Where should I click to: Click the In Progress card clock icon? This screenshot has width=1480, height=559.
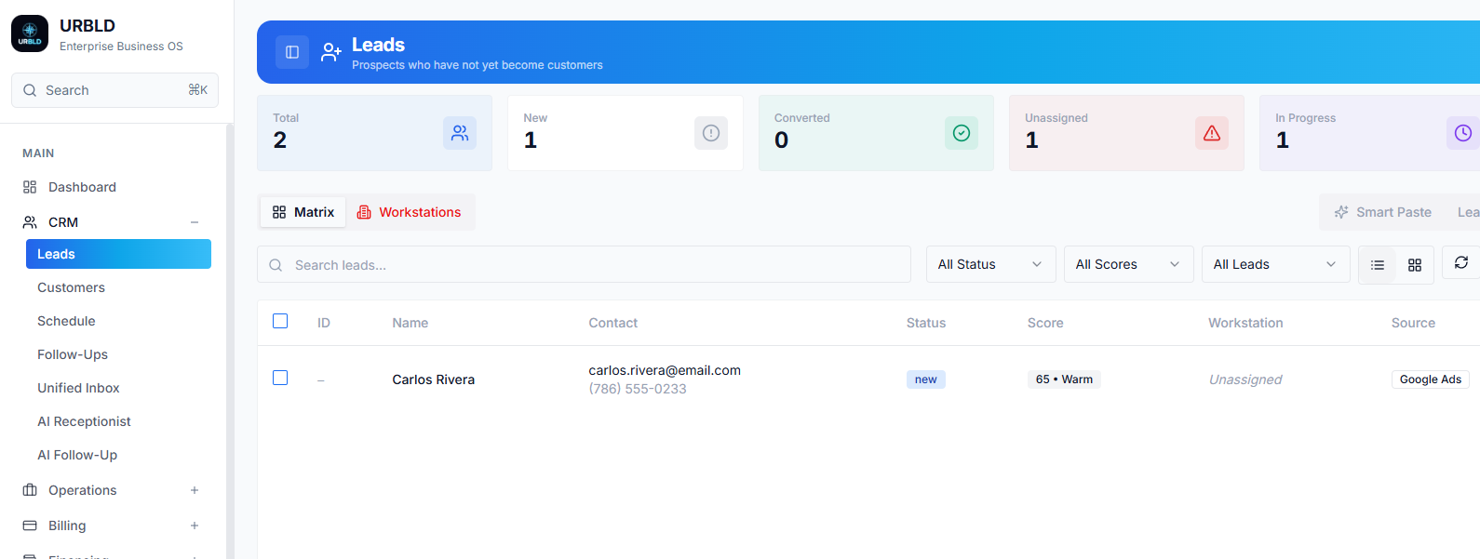coord(1463,133)
